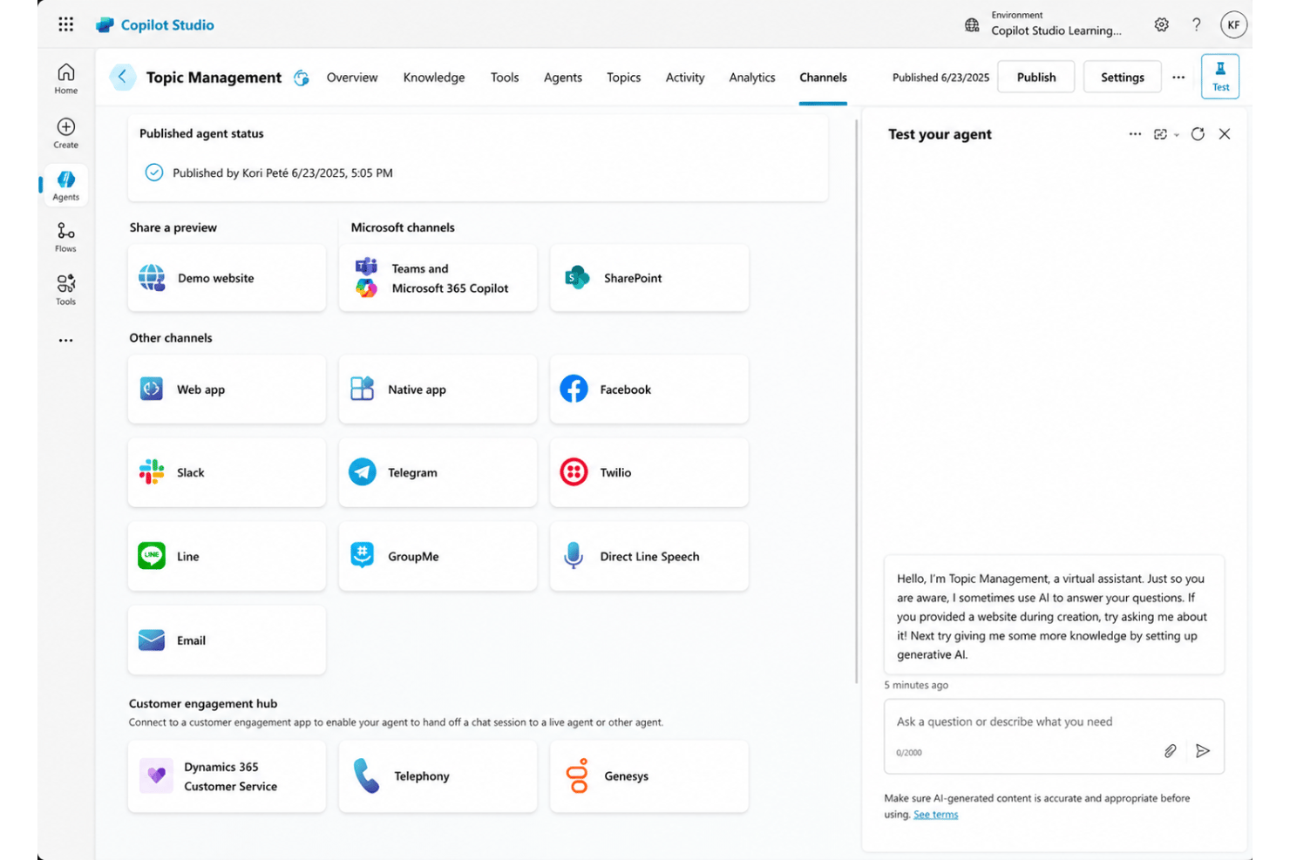
Task: Open the KF account avatar
Action: click(1233, 25)
